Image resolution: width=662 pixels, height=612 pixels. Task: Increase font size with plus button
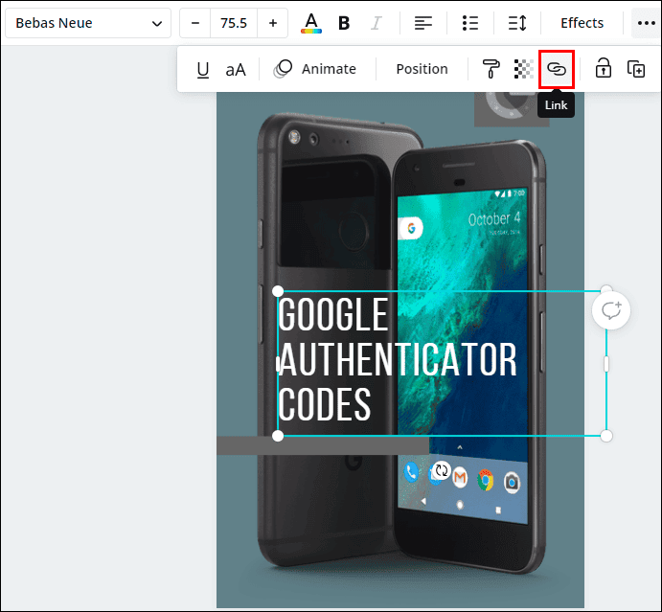click(x=273, y=23)
